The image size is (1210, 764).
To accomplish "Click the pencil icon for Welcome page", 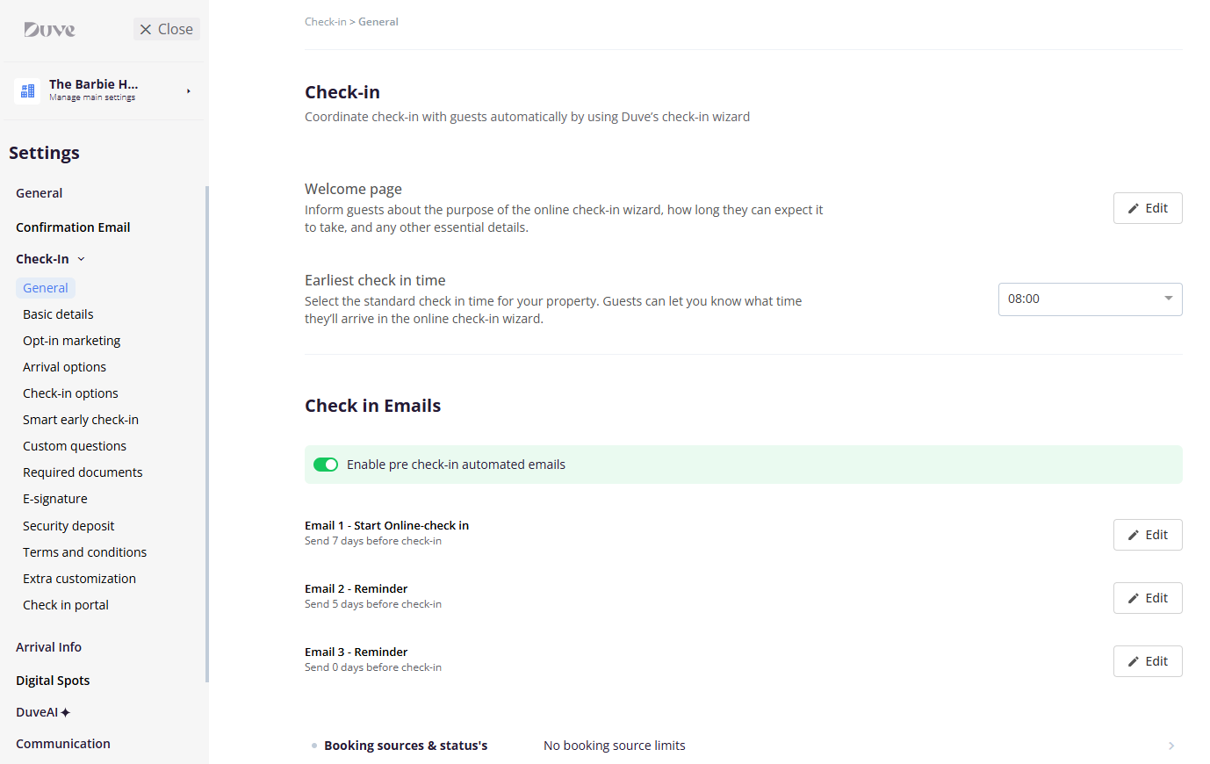I will point(1134,209).
